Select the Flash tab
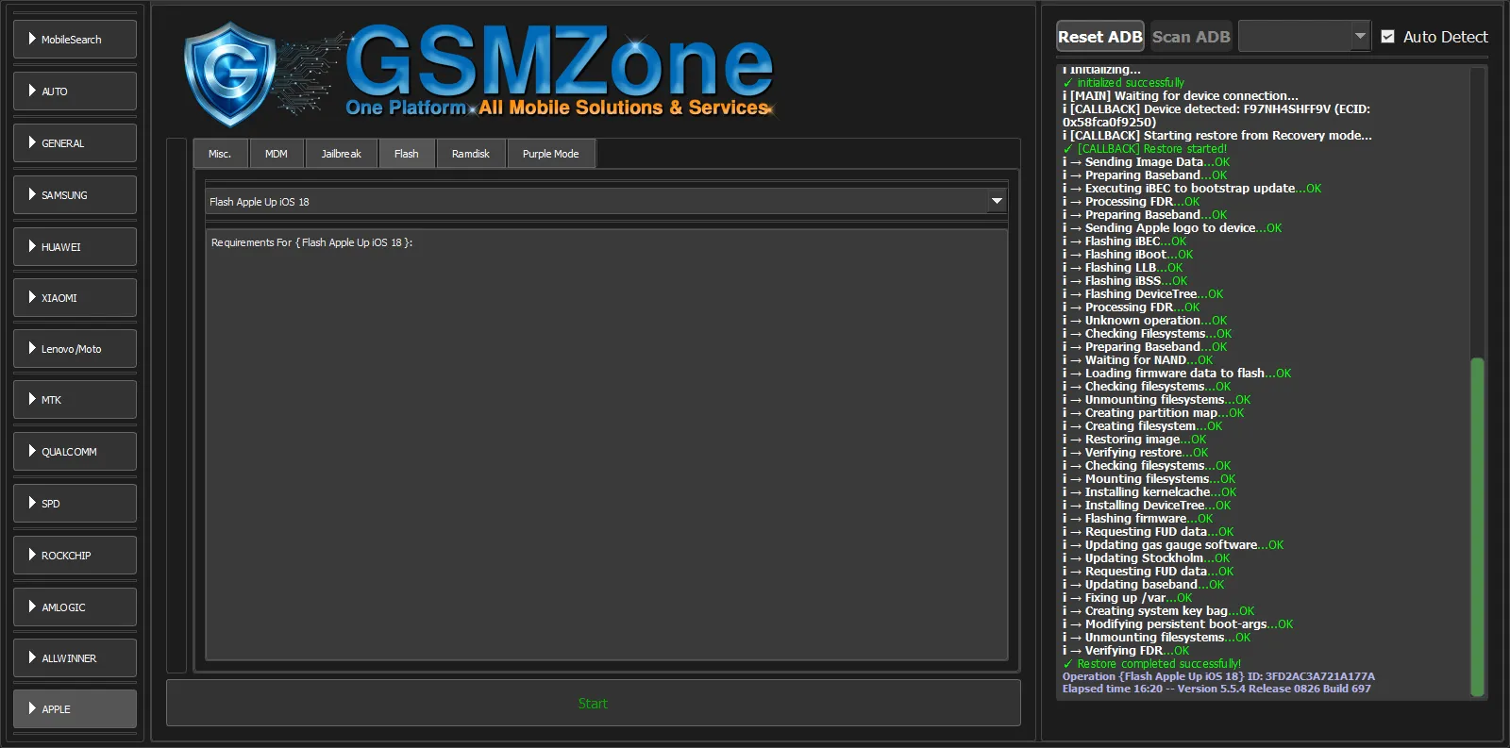This screenshot has height=748, width=1510. (x=407, y=154)
